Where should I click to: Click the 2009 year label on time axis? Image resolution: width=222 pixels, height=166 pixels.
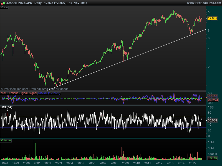click(125, 163)
